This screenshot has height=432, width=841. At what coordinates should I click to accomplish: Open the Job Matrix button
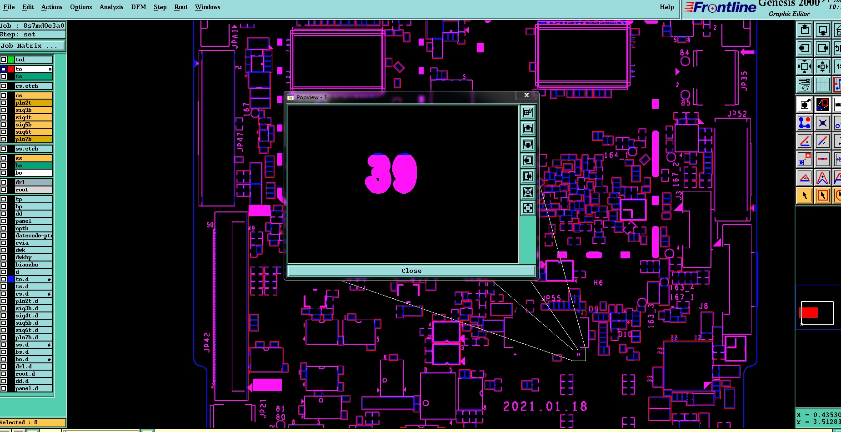pyautogui.click(x=33, y=45)
